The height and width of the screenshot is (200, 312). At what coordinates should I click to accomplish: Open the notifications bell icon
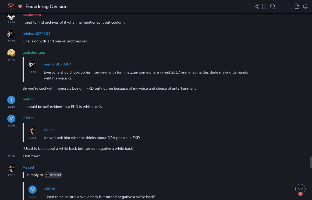point(305,6)
